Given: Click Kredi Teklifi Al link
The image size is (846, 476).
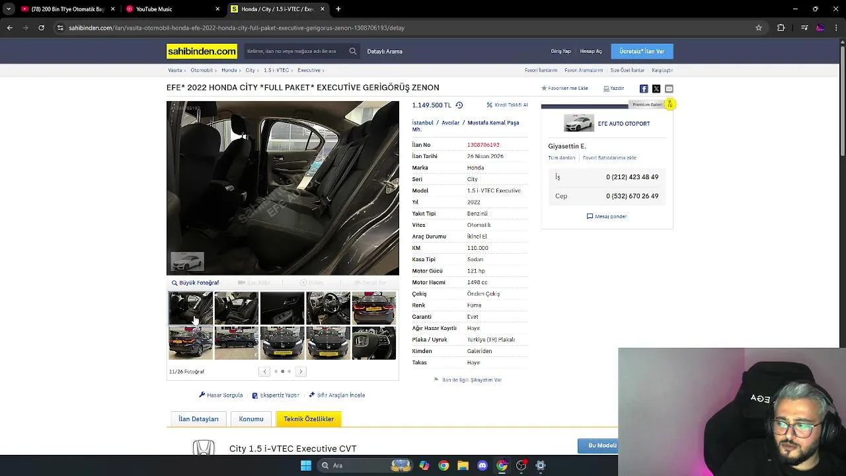Looking at the screenshot, I should click(507, 105).
